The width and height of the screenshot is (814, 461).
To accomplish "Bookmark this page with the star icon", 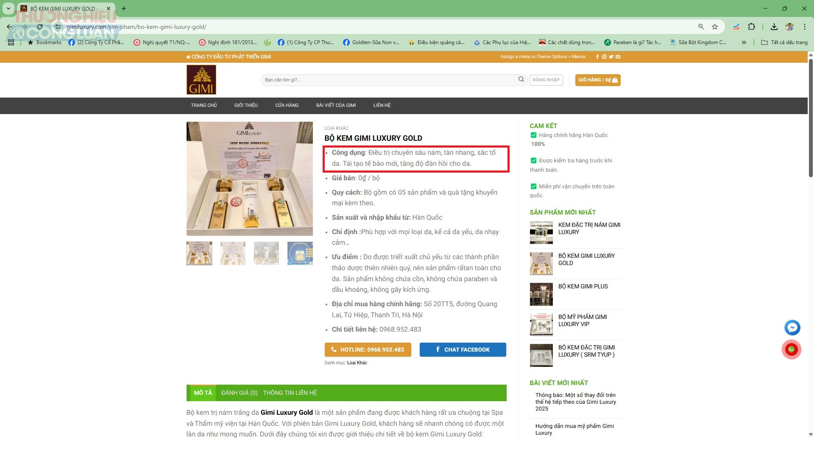I will [x=715, y=27].
